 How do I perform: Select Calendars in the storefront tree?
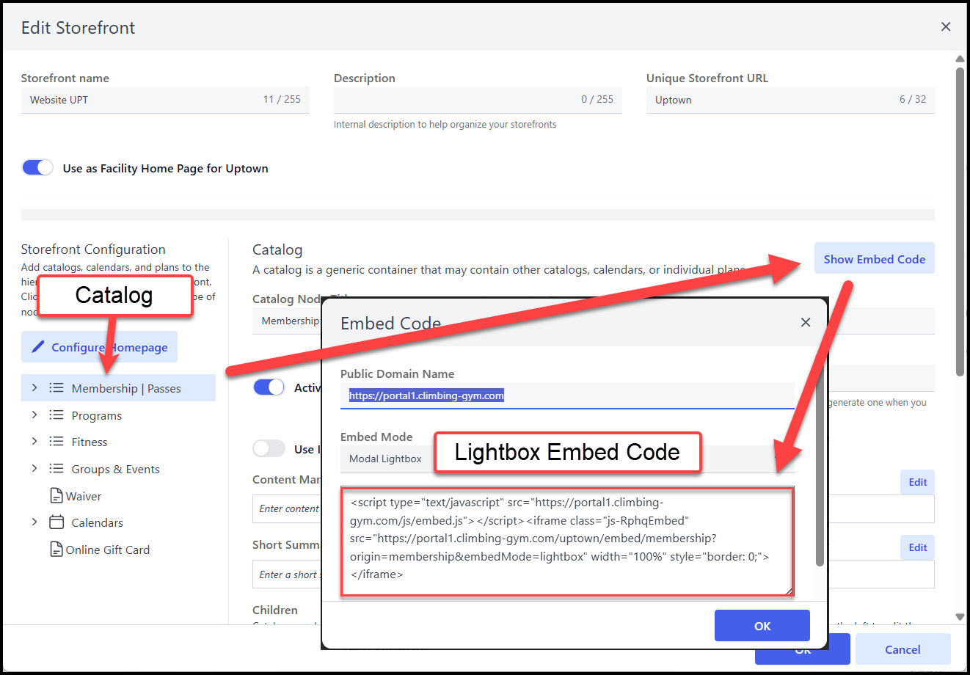(97, 523)
